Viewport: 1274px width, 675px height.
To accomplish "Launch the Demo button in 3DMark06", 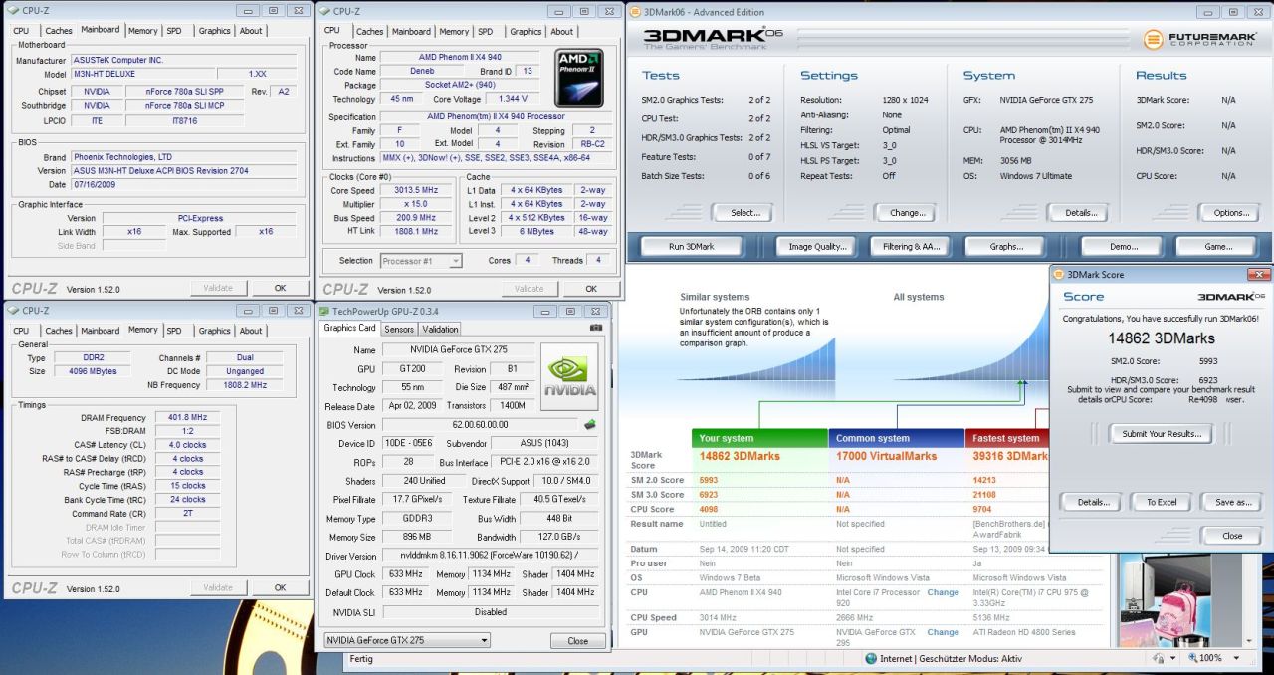I will point(1123,246).
